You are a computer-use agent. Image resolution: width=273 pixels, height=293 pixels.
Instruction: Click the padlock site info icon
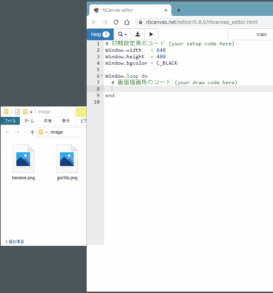click(x=140, y=22)
